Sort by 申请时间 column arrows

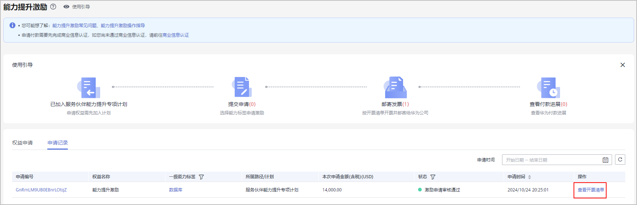point(530,177)
